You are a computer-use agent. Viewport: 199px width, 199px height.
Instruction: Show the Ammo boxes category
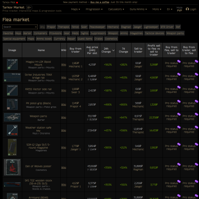44,39
